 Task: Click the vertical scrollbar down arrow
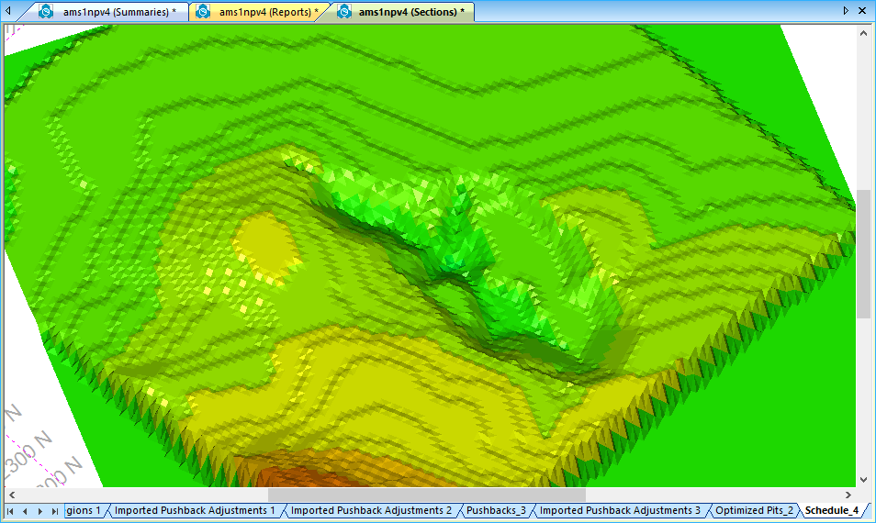(x=863, y=480)
